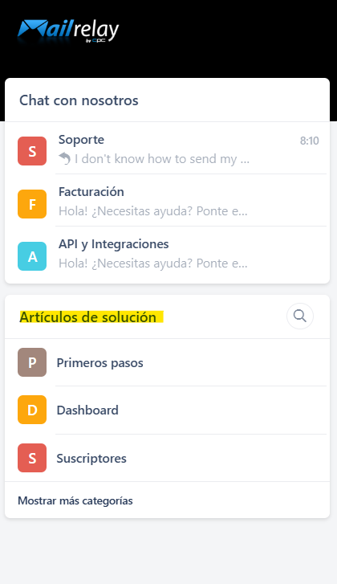This screenshot has width=337, height=584.
Task: Expand with Mostrar más categorías
Action: coord(75,500)
